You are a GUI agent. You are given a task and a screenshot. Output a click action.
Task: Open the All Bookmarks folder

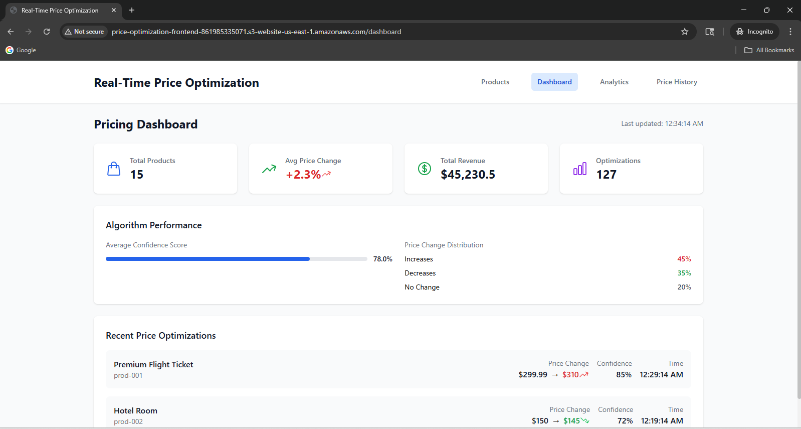tap(769, 50)
